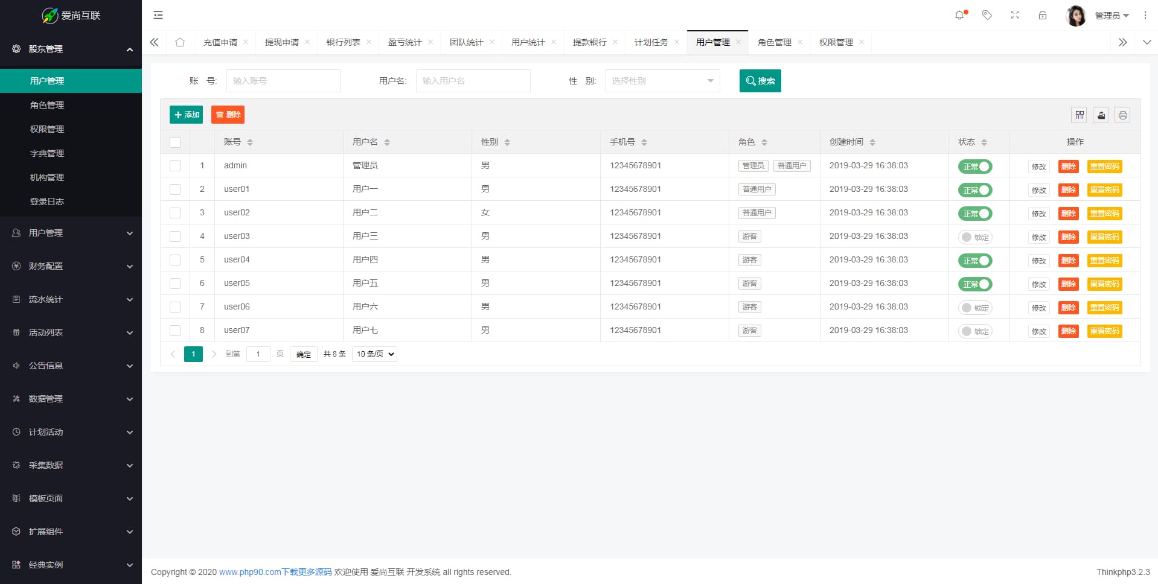
Task: Open the 性别 gender dropdown
Action: [x=662, y=81]
